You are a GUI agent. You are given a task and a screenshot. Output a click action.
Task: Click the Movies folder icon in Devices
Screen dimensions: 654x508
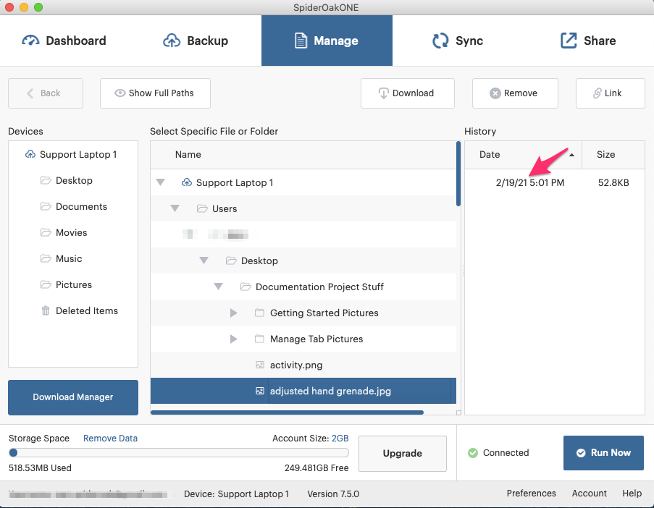click(46, 233)
